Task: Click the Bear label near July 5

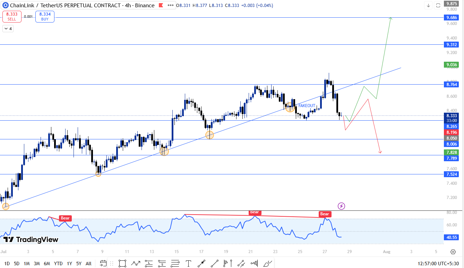Action: click(x=65, y=218)
